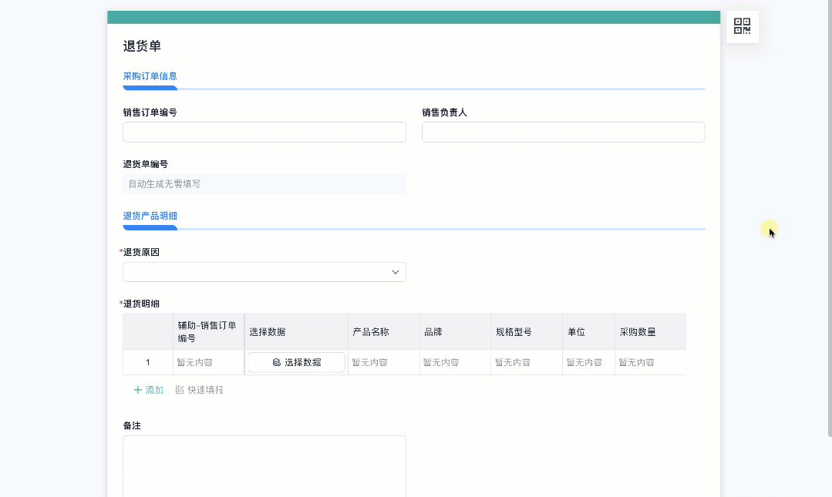Screen dimensions: 832x497
Task: Click the 单位 column header
Action: [x=588, y=331]
